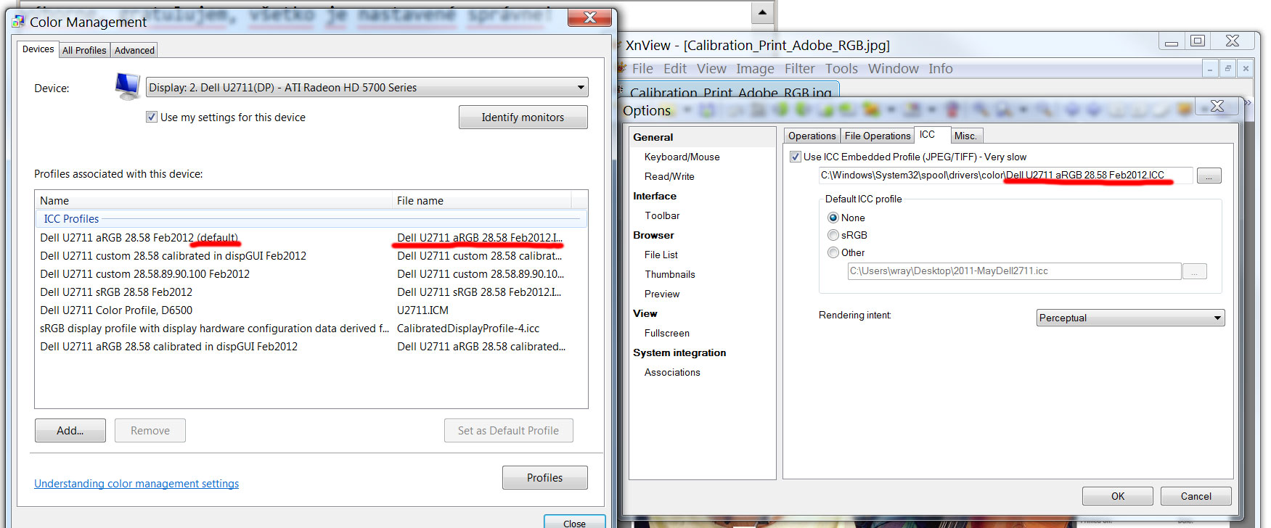The height and width of the screenshot is (528, 1271).
Task: Switch to the All Profiles tab
Action: [x=84, y=50]
